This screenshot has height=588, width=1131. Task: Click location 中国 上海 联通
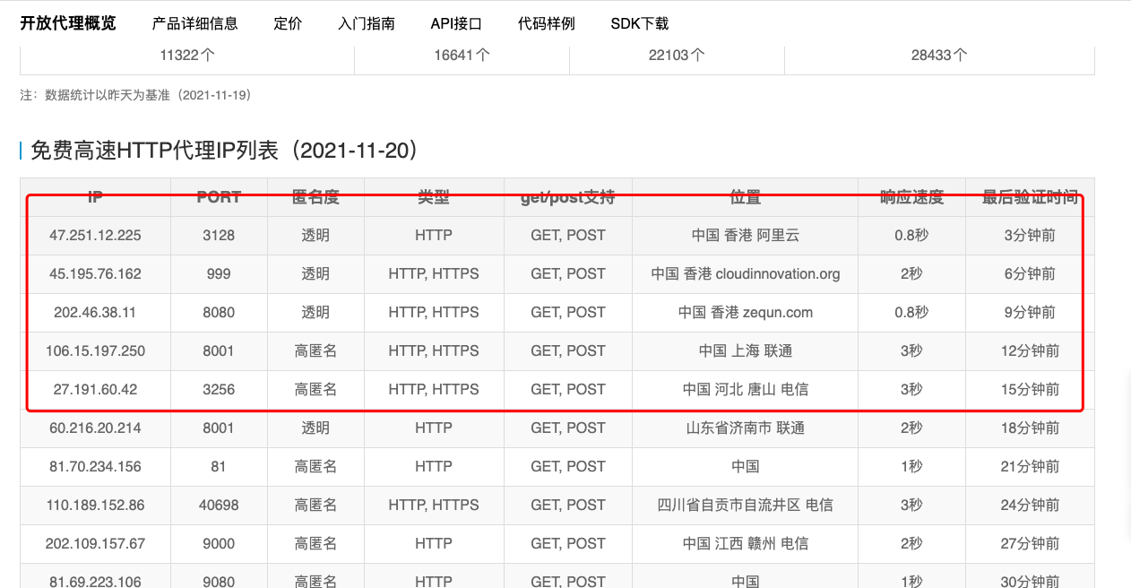point(746,351)
